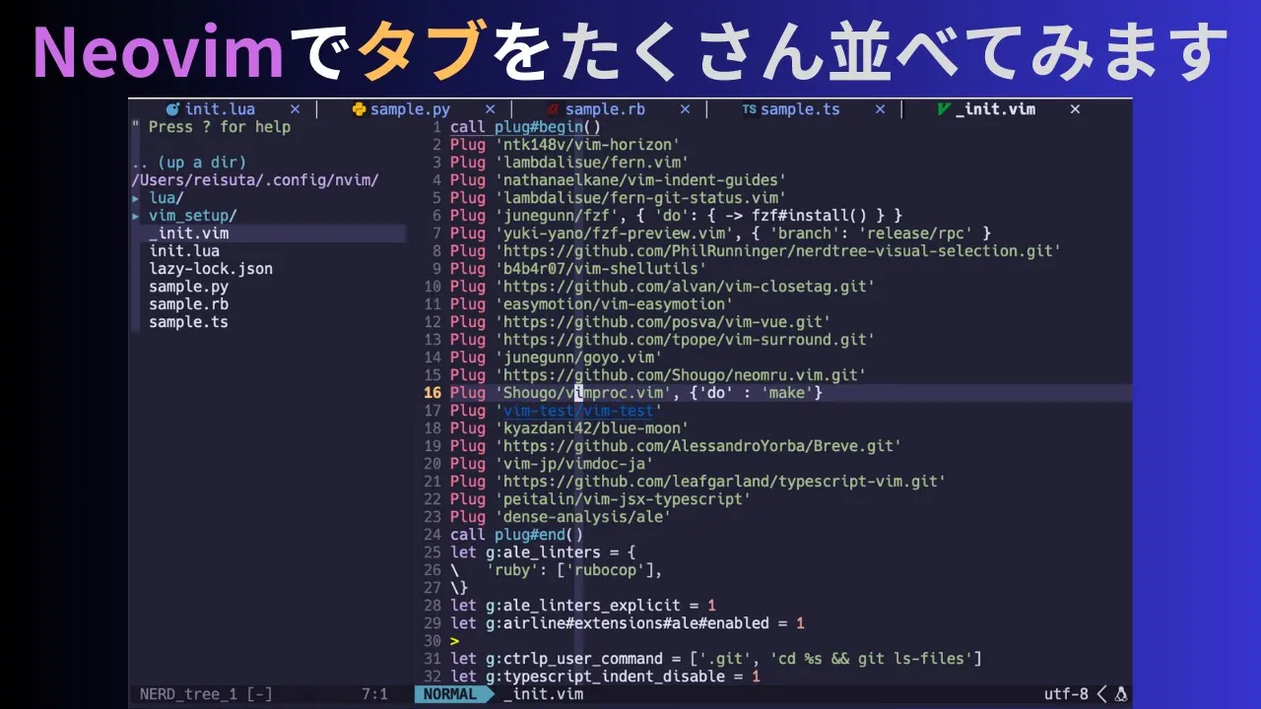The width and height of the screenshot is (1261, 709).
Task: Click the Python icon on sample.py tab
Action: click(x=359, y=109)
